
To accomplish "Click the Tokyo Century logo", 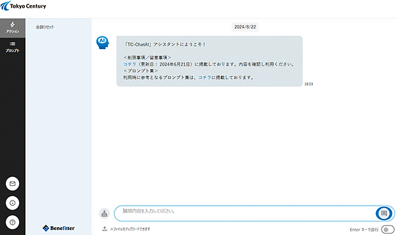I will pyautogui.click(x=24, y=6).
